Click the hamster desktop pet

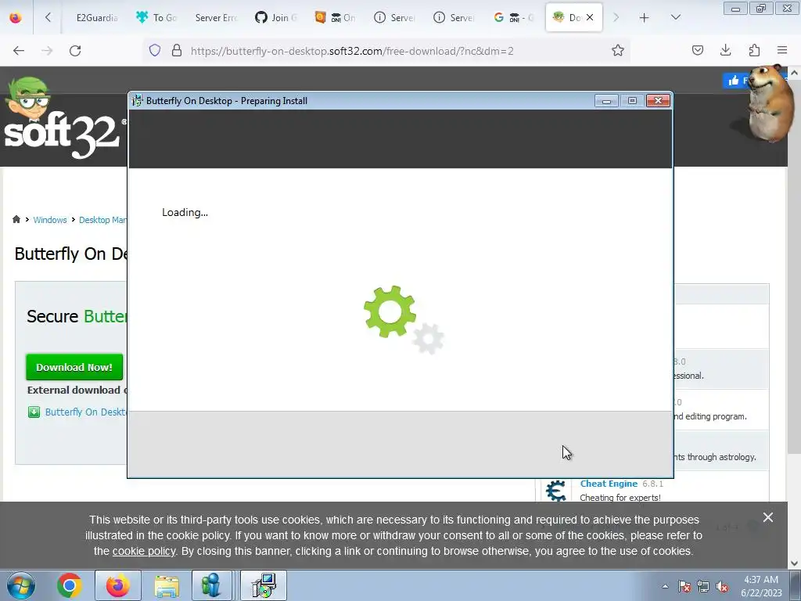[x=770, y=103]
